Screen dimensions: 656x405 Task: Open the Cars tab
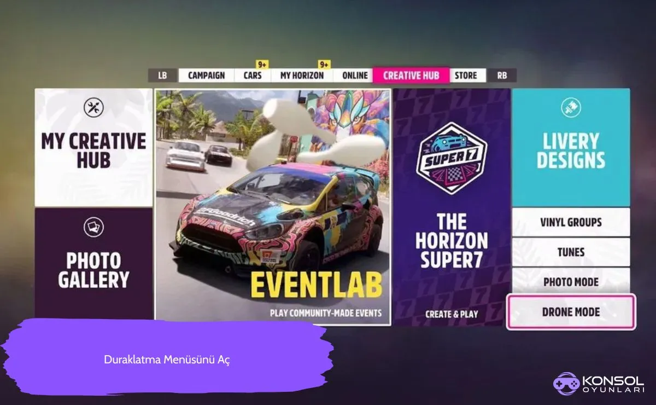coord(253,76)
